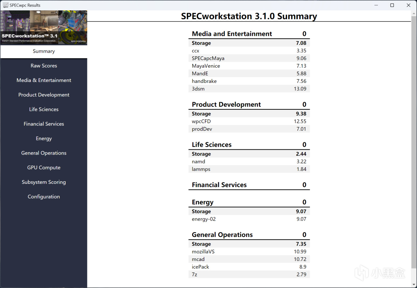The image size is (417, 288).
Task: Open the Financial Services sidebar tab
Action: [x=44, y=124]
